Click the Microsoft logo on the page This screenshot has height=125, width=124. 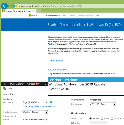point(34,15)
